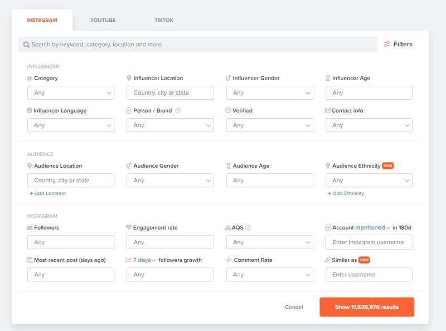Click the calendar icon beside Account mentioned
The width and height of the screenshot is (446, 331).
(328, 227)
